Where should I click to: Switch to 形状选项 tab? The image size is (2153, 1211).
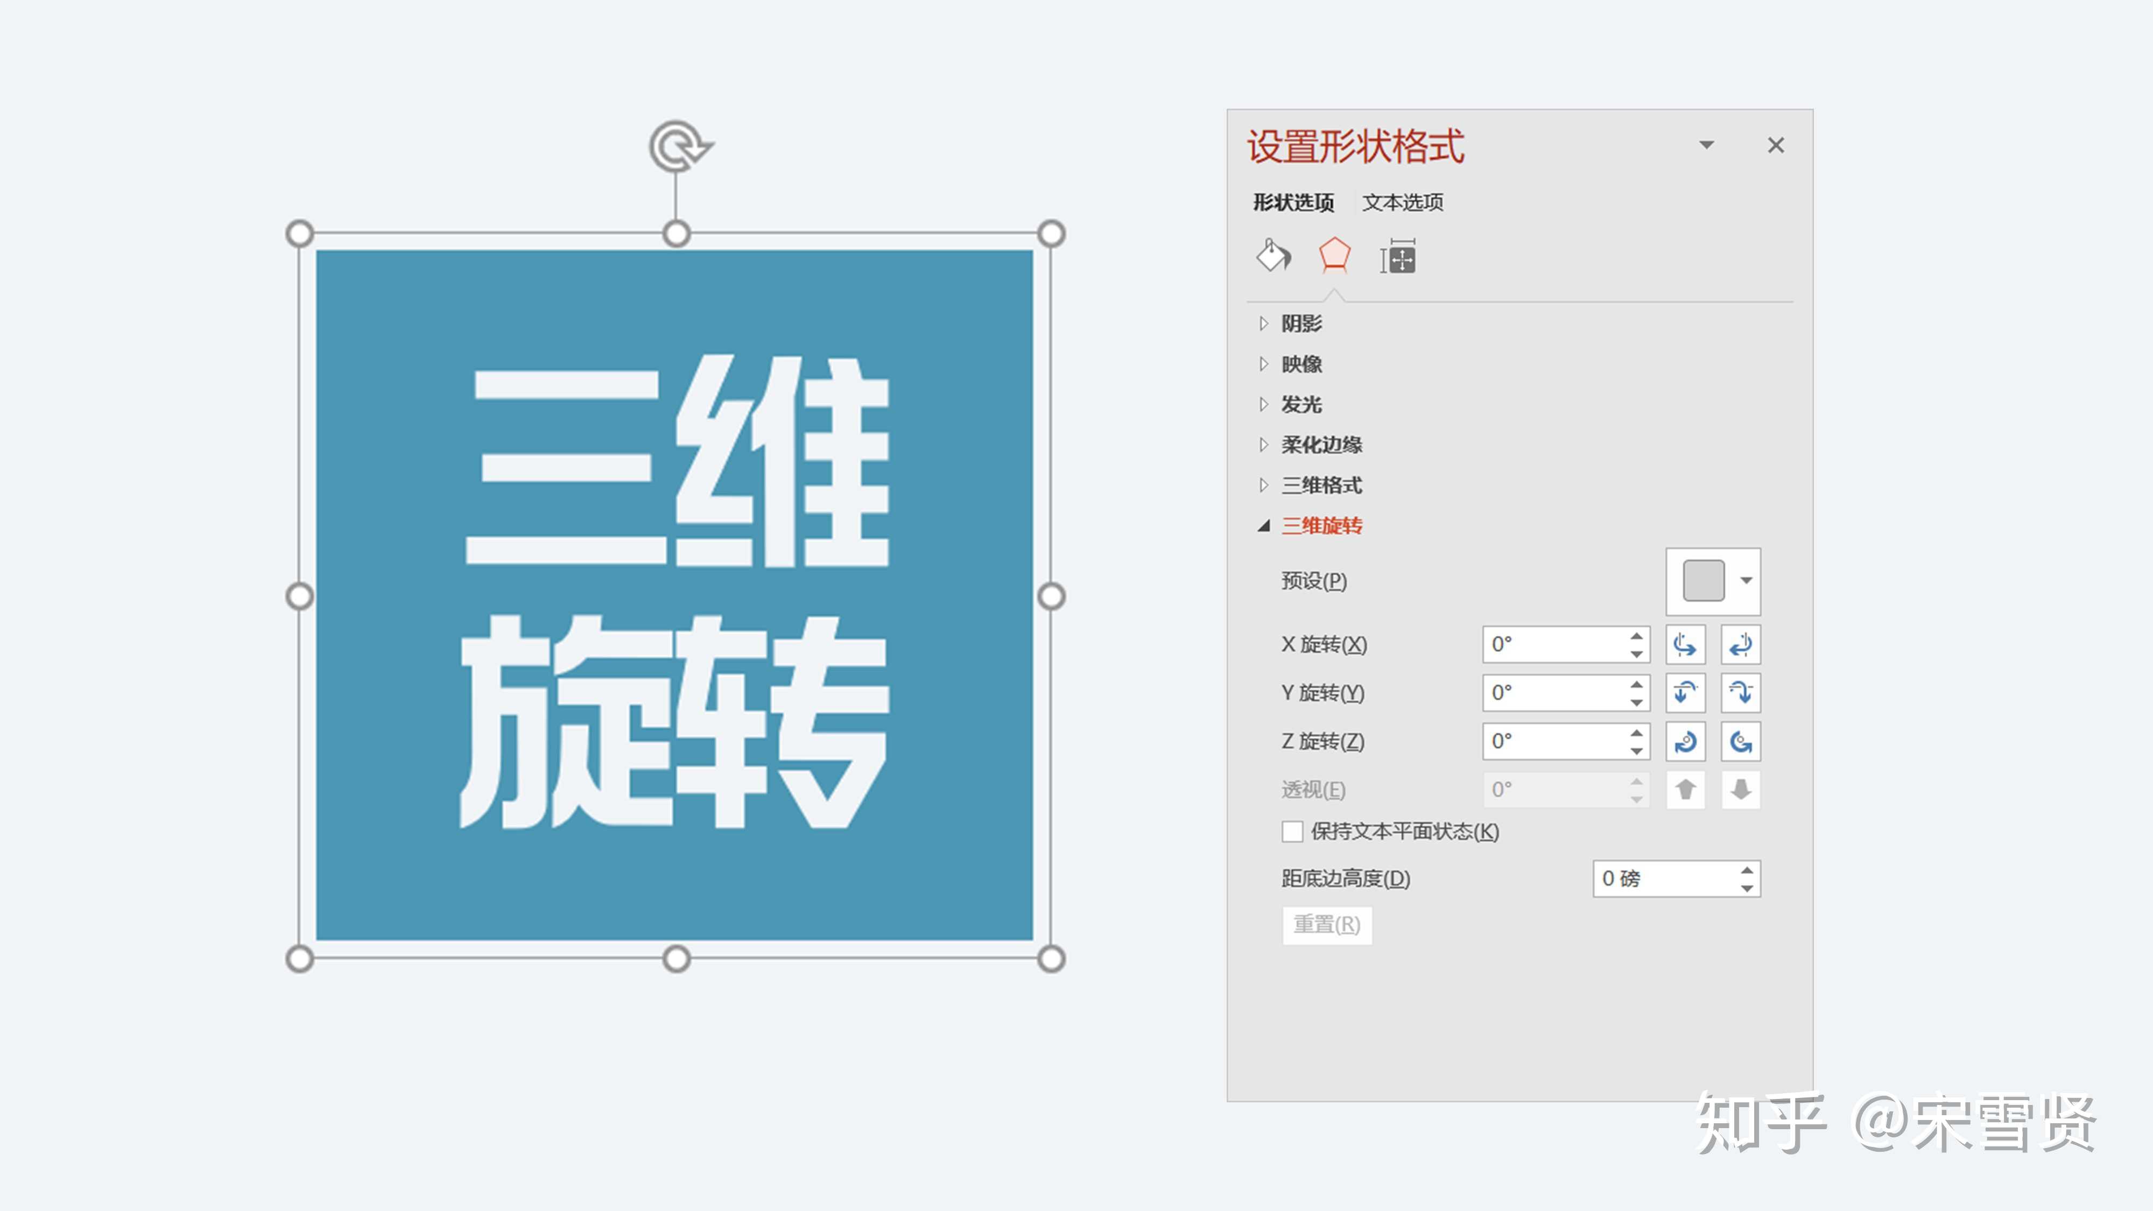pyautogui.click(x=1293, y=202)
